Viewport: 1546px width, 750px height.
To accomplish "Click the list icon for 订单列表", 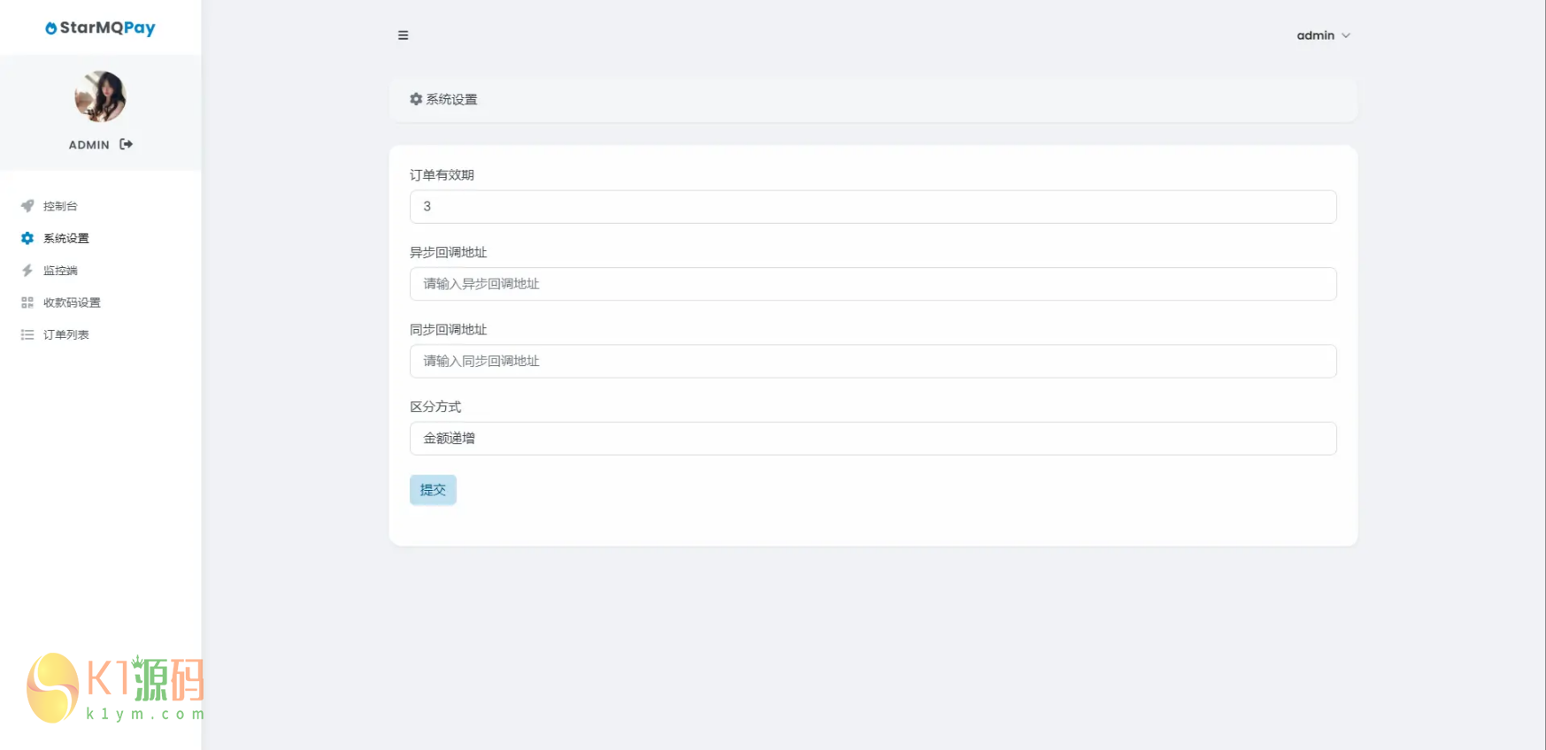I will [x=27, y=334].
